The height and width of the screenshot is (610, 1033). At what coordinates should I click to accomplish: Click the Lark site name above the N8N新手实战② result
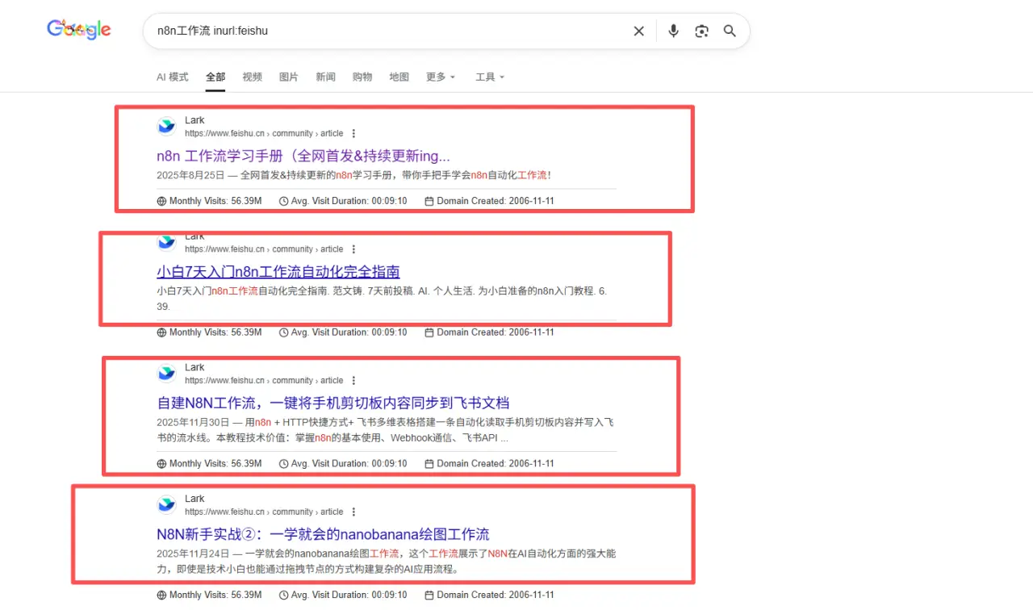click(x=194, y=499)
